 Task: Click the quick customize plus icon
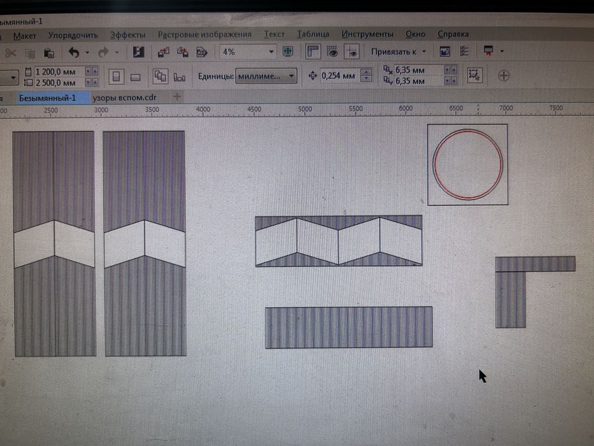pos(504,75)
